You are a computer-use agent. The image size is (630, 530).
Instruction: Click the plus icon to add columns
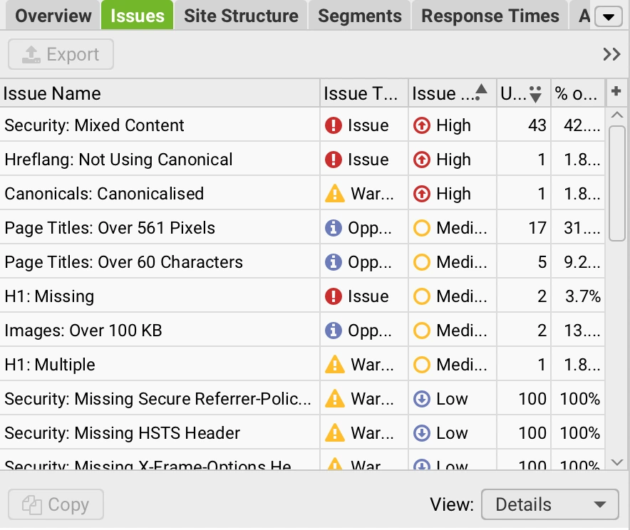click(616, 93)
